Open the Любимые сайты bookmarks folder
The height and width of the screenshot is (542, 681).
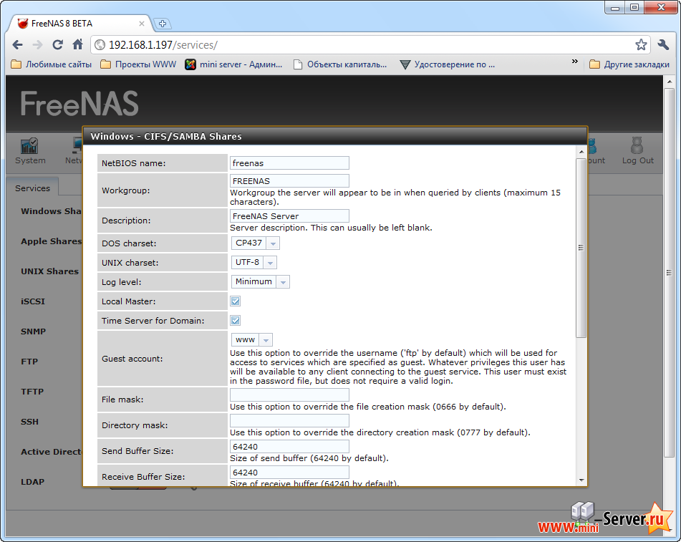click(52, 64)
